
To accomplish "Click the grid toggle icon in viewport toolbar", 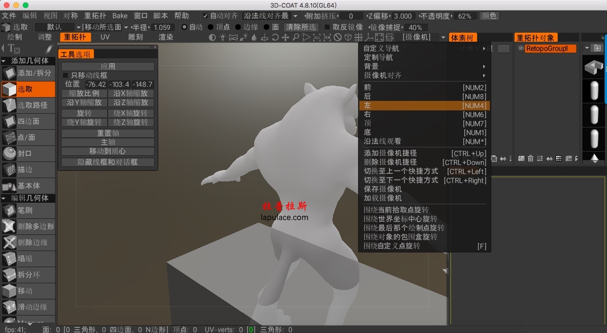I will [359, 37].
